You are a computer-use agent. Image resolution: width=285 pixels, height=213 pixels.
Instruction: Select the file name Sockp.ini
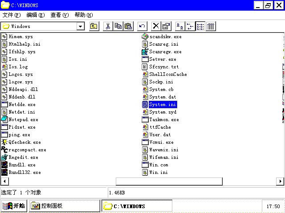pyautogui.click(x=161, y=82)
